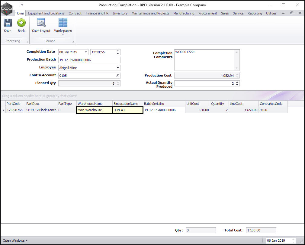305x245 pixels.
Task: Click the Save icon in the ribbon
Action: [x=8, y=23]
